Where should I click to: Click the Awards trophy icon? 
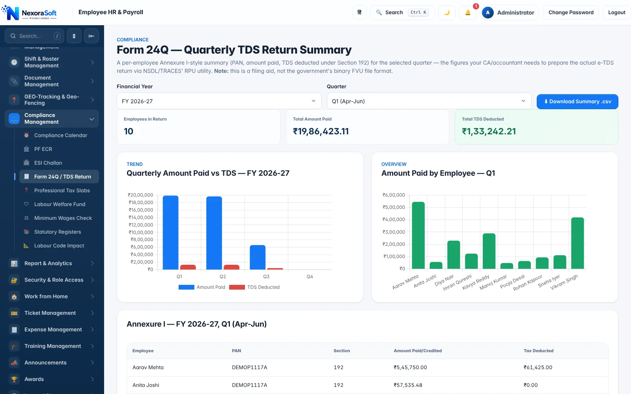coord(14,379)
